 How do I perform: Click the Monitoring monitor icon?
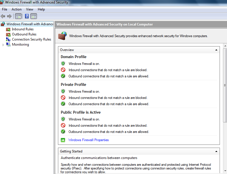pos(8,44)
